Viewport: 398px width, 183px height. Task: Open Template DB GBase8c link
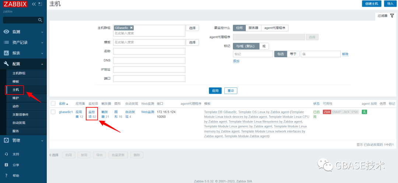pos(220,112)
